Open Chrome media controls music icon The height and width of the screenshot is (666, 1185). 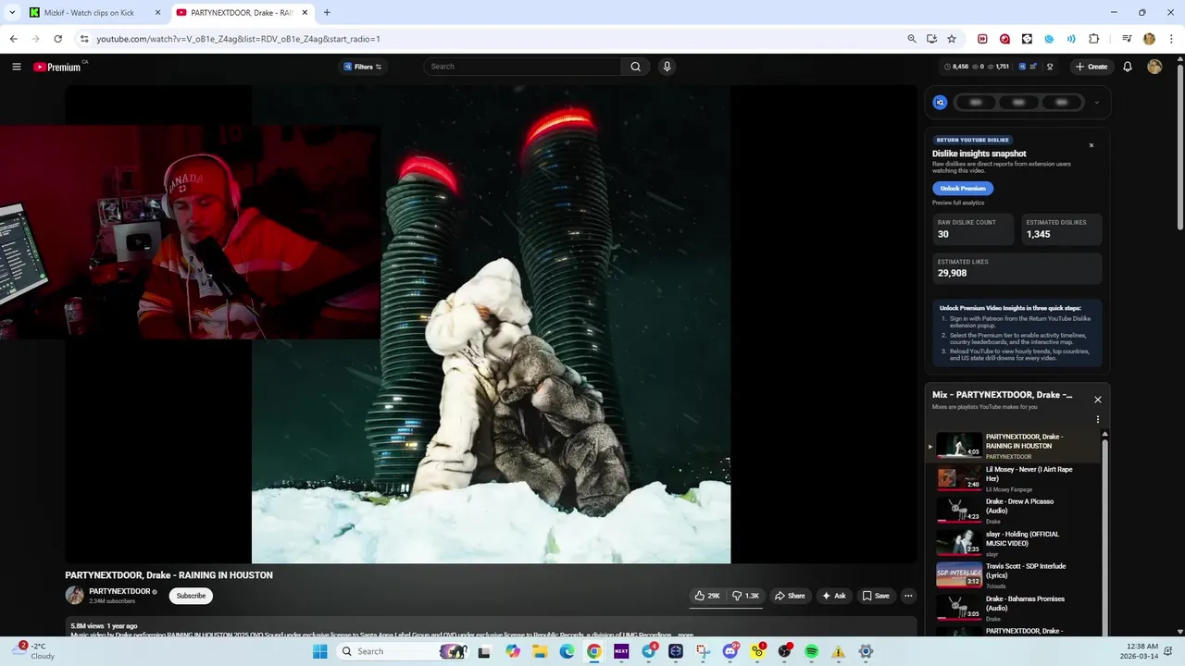[1127, 39]
